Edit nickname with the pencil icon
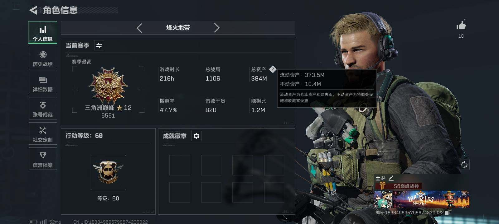Viewport: 499px width, 224px height. [391, 178]
